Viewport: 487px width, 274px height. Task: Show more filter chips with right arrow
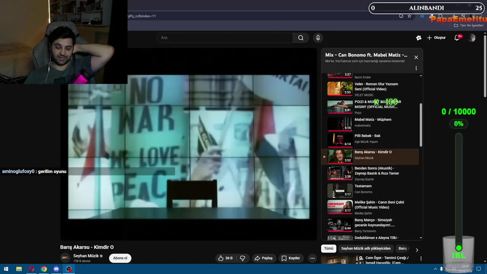click(x=417, y=250)
